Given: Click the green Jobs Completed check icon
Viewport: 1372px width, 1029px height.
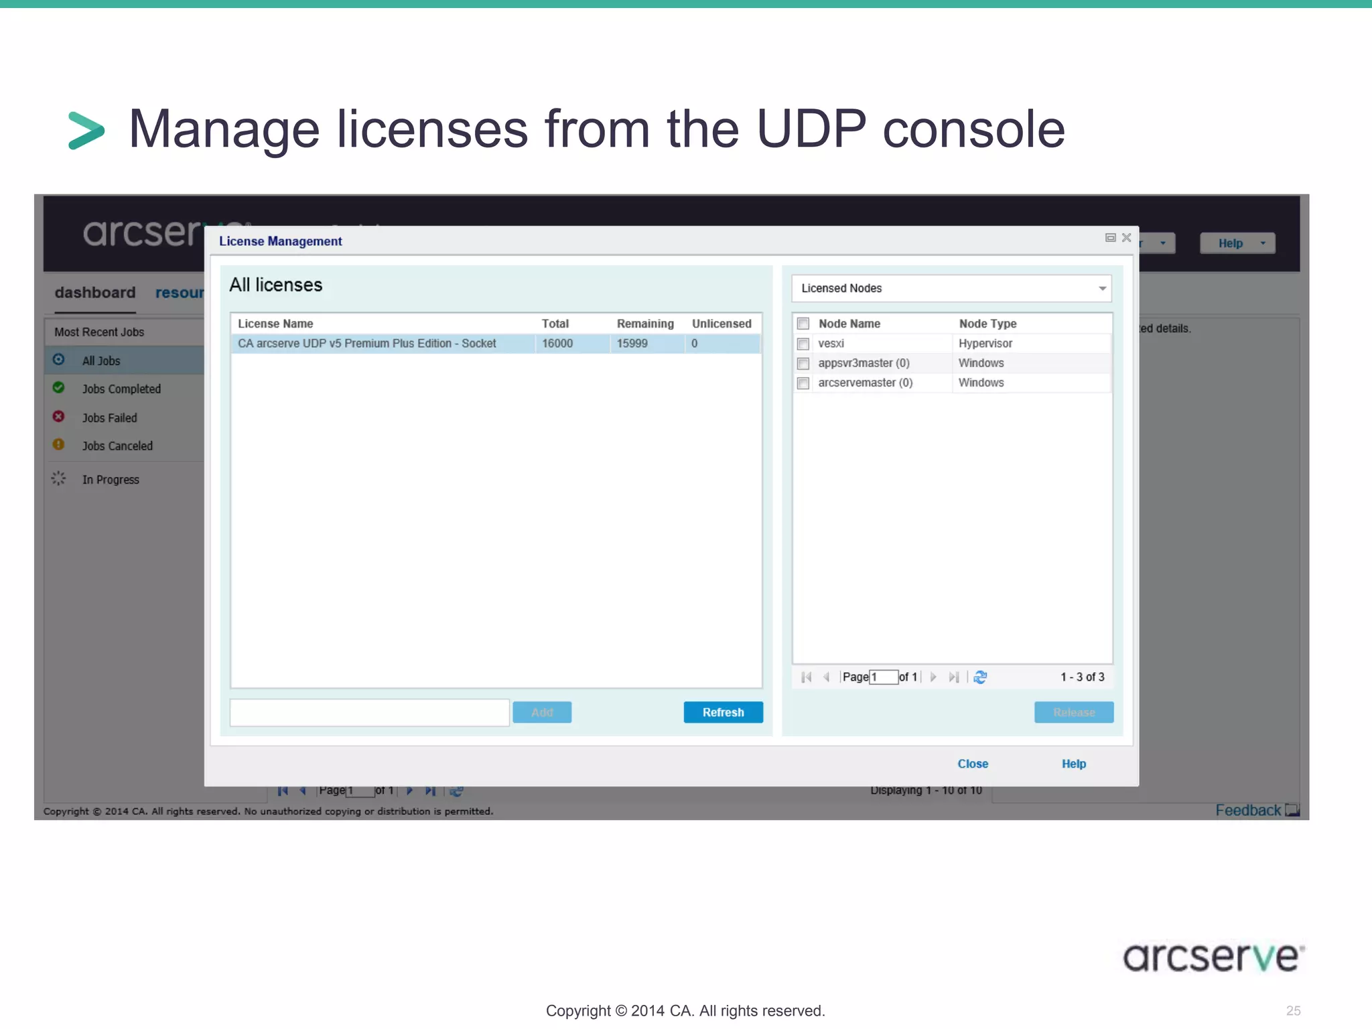Looking at the screenshot, I should (59, 387).
